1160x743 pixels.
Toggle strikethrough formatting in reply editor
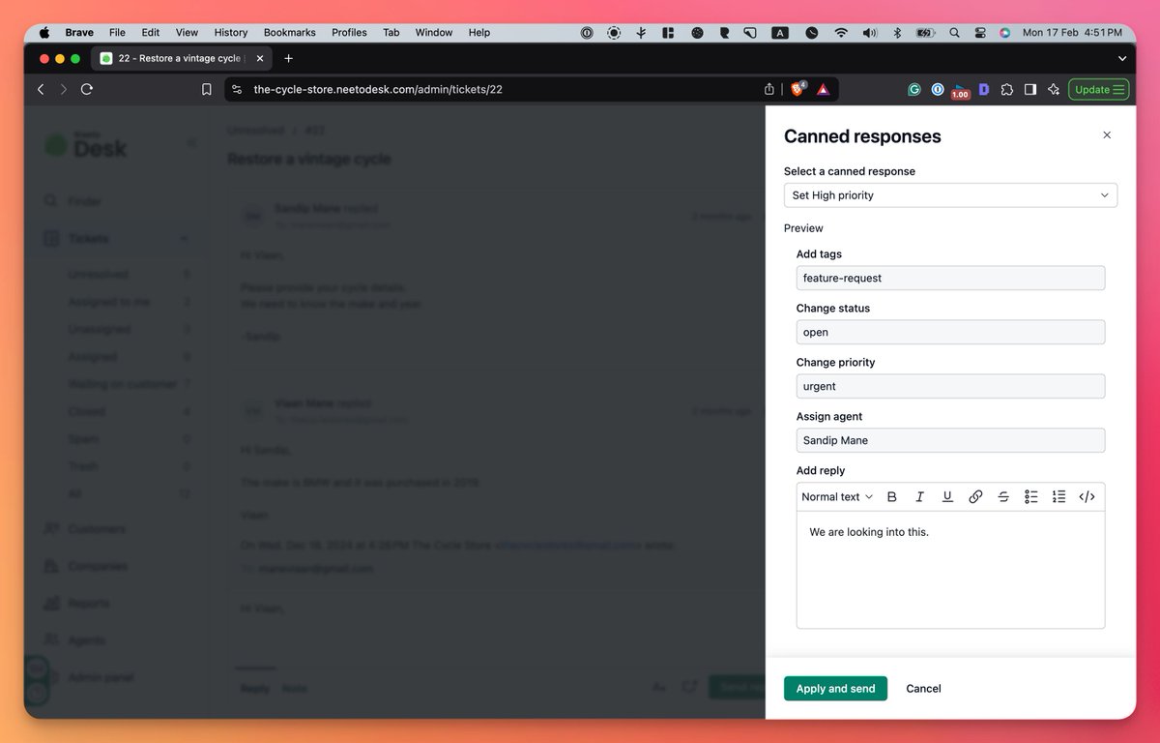coord(1003,496)
